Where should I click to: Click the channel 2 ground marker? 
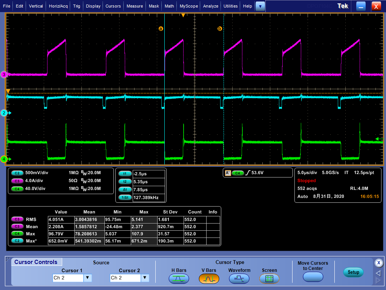[4, 113]
